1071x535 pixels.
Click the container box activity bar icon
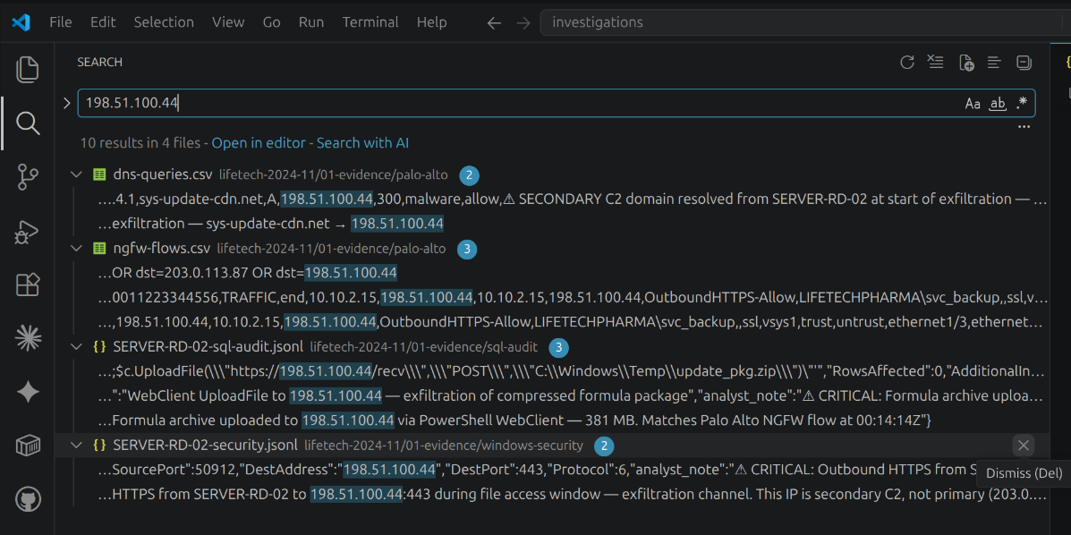click(28, 446)
